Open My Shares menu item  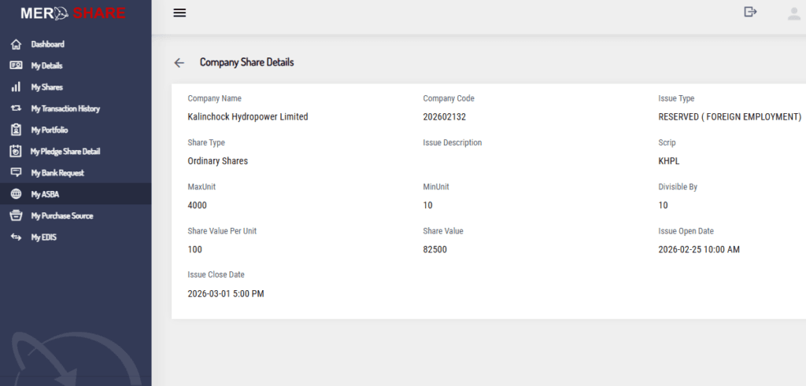pos(47,87)
